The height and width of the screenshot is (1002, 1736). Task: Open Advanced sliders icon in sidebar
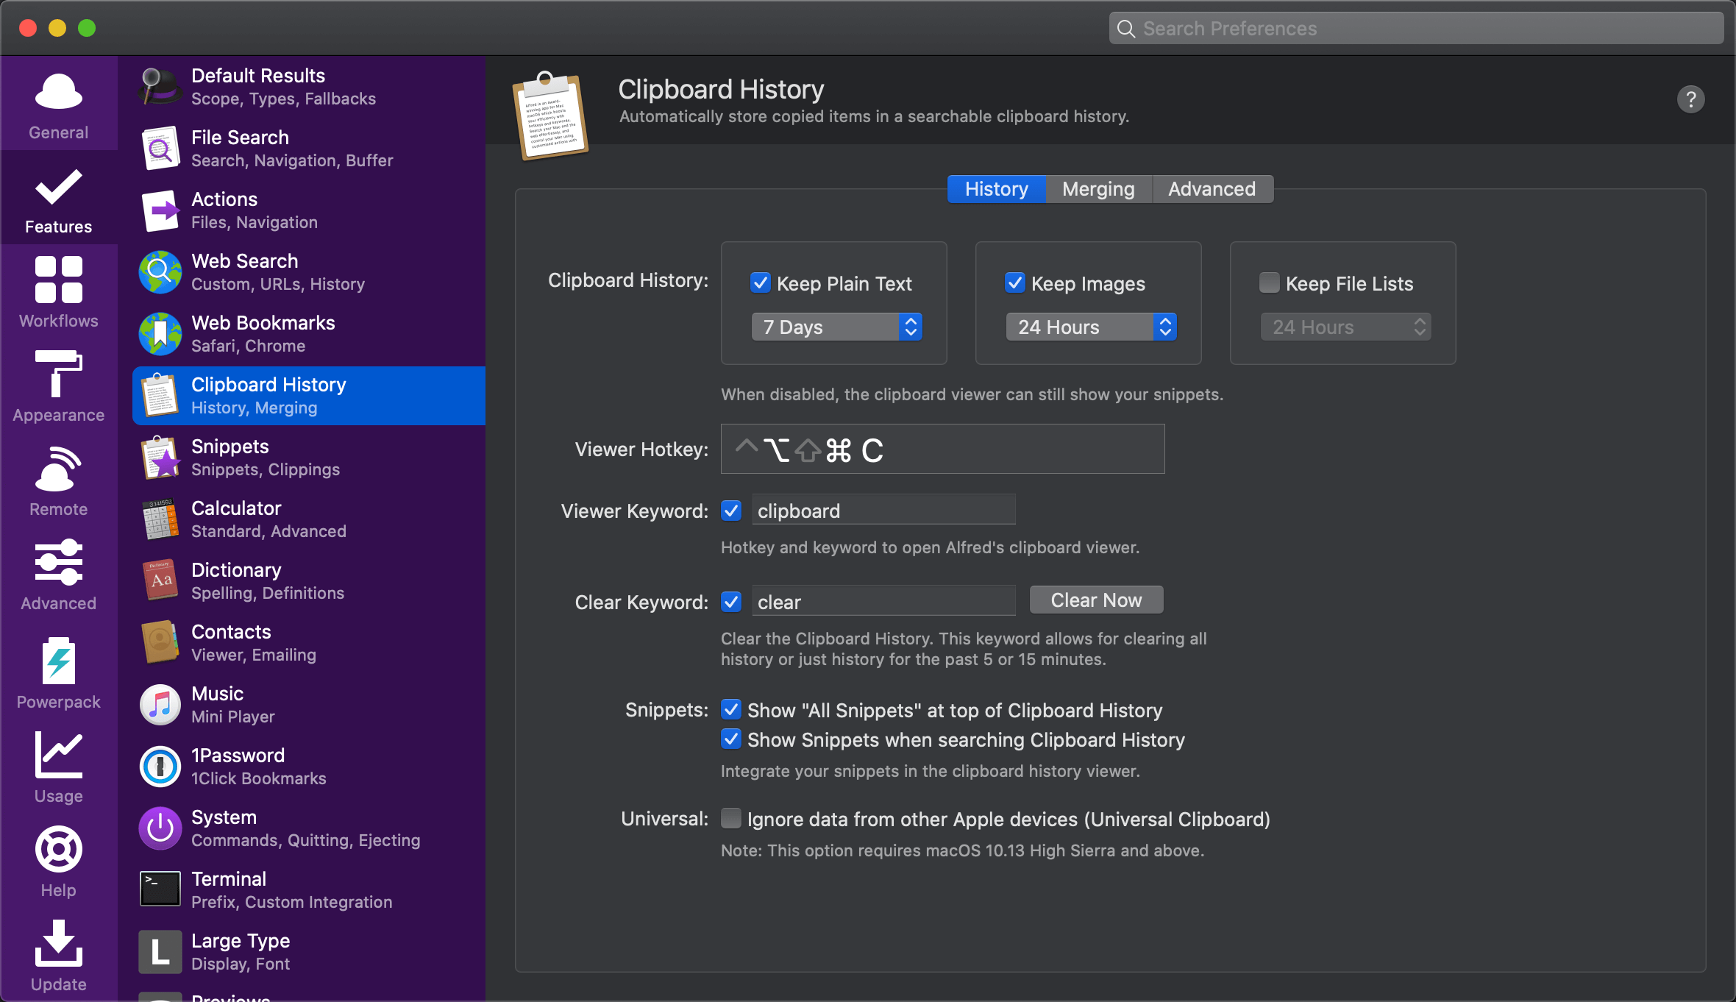click(59, 562)
